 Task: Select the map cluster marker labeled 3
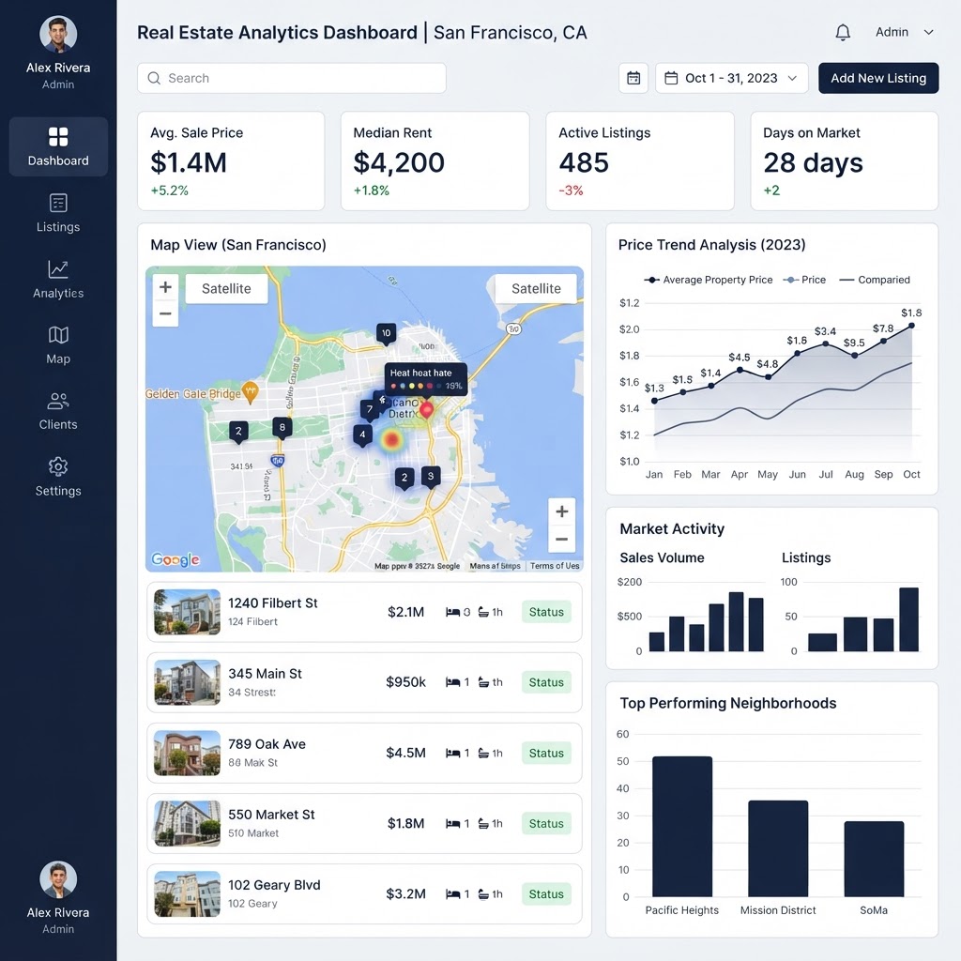point(431,476)
